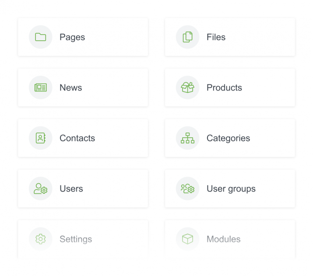Click the "Users" label text

click(71, 189)
